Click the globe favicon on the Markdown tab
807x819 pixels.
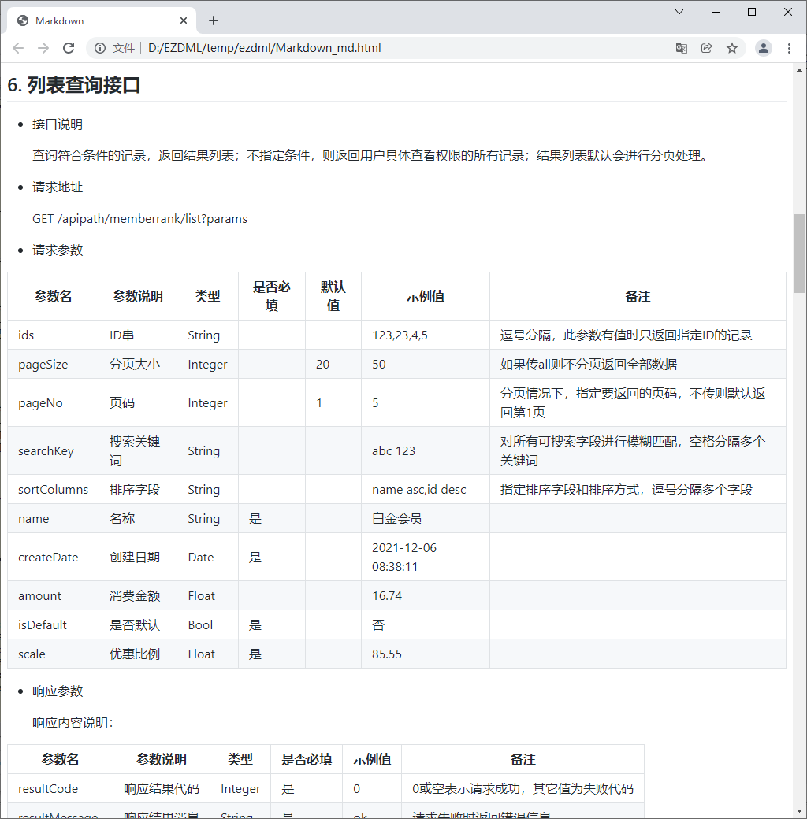coord(21,20)
